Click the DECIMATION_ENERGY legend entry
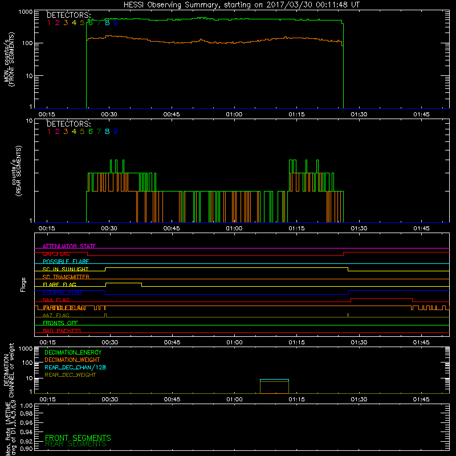The image size is (456, 456). [73, 352]
